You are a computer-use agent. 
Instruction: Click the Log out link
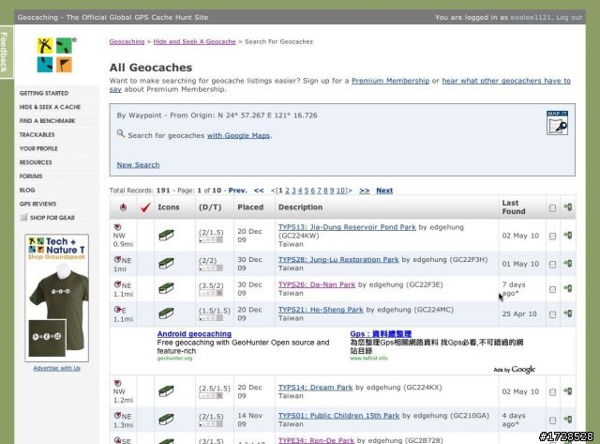pyautogui.click(x=569, y=17)
